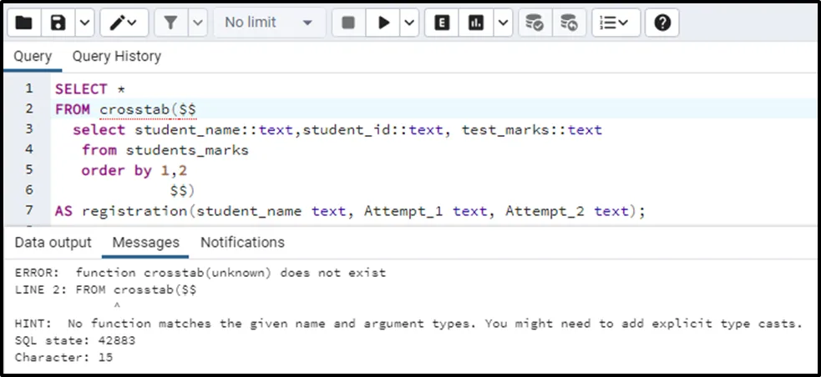The image size is (821, 377).
Task: Click the Explain query button
Action: coord(442,23)
